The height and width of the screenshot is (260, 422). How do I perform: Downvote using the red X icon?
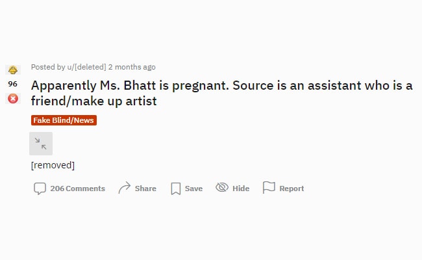pyautogui.click(x=13, y=99)
